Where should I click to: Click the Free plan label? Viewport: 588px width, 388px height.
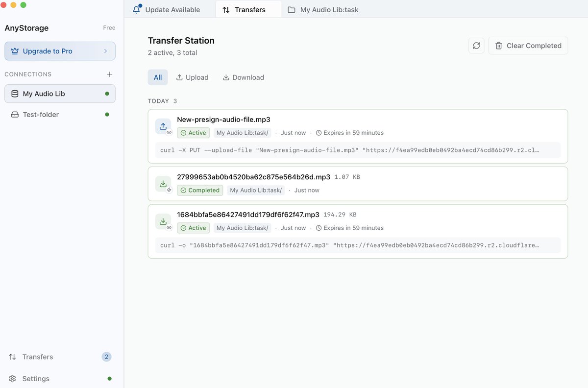click(x=109, y=28)
